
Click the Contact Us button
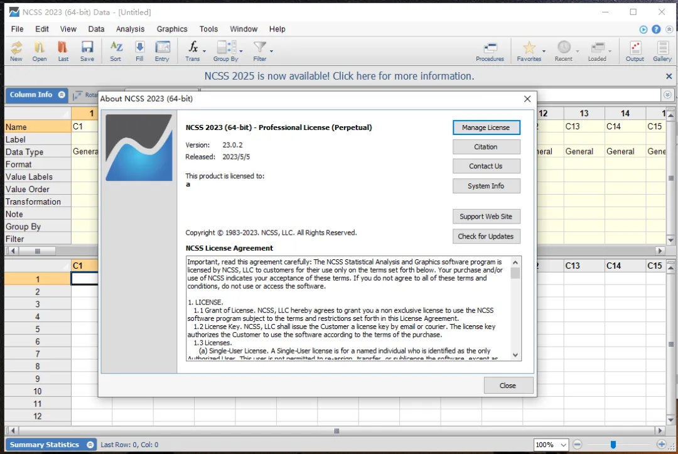pos(486,166)
